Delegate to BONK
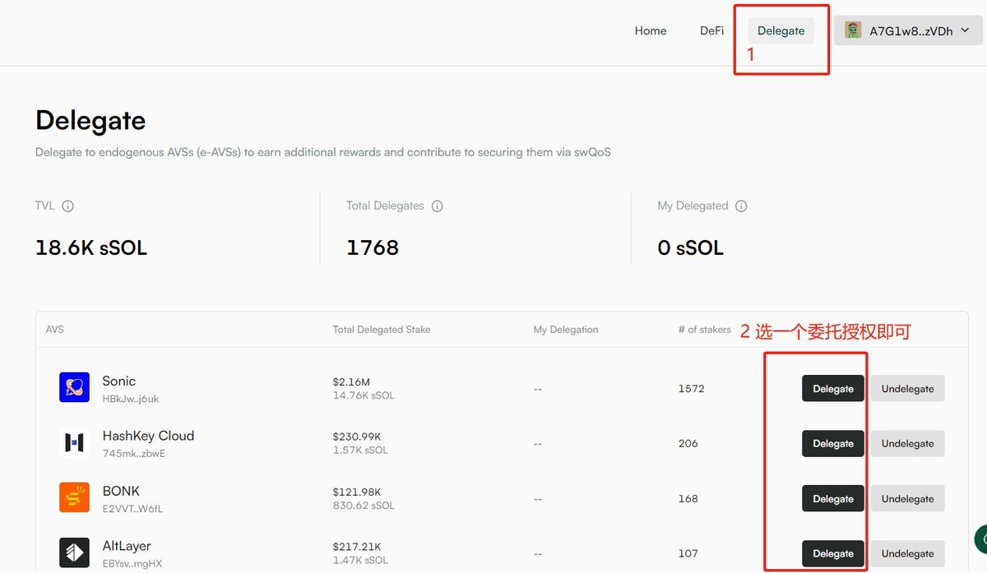987x573 pixels. click(833, 498)
